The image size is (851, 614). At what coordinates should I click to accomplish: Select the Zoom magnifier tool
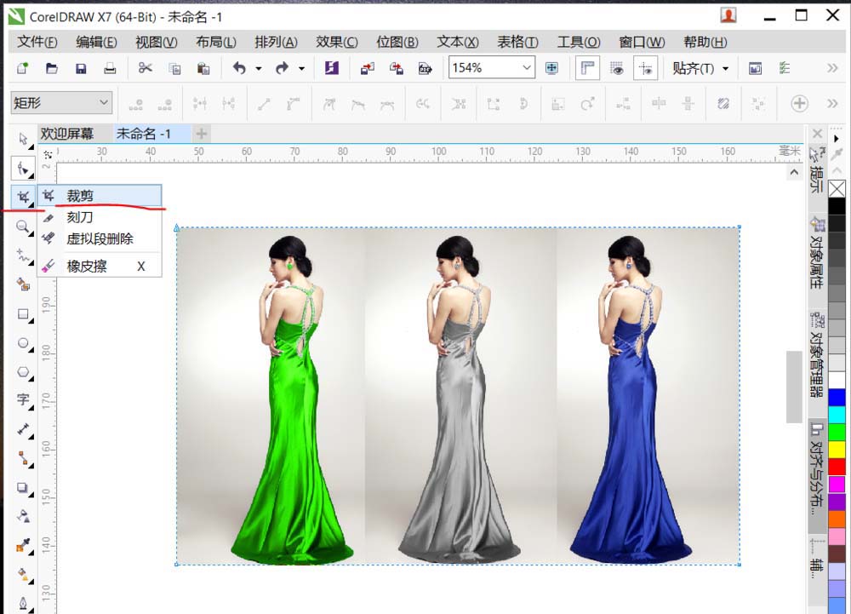point(23,227)
